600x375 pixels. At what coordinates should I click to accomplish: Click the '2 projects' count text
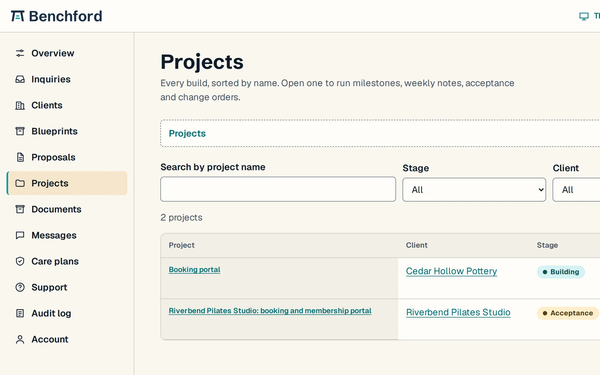click(x=181, y=217)
